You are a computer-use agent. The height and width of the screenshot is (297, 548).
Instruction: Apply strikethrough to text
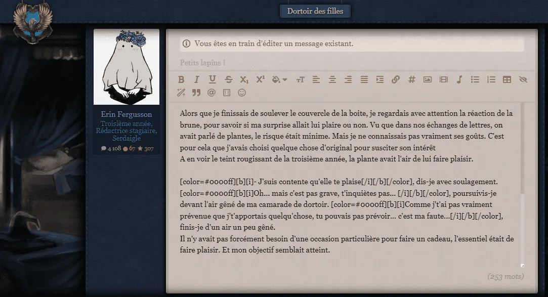pyautogui.click(x=228, y=79)
